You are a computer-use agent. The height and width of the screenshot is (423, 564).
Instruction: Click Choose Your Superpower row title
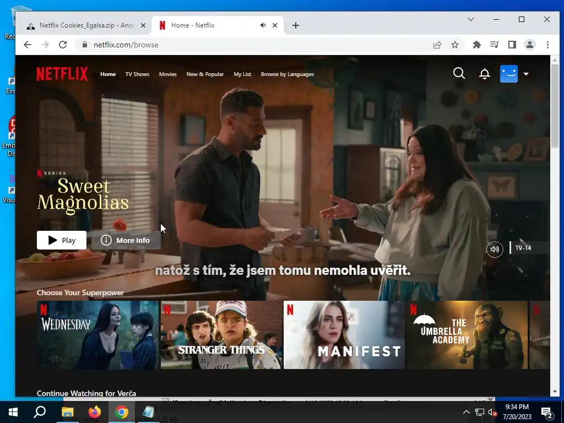coord(80,292)
